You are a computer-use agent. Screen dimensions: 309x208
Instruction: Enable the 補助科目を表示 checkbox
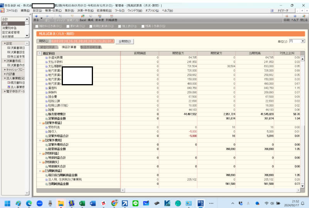tap(37, 26)
